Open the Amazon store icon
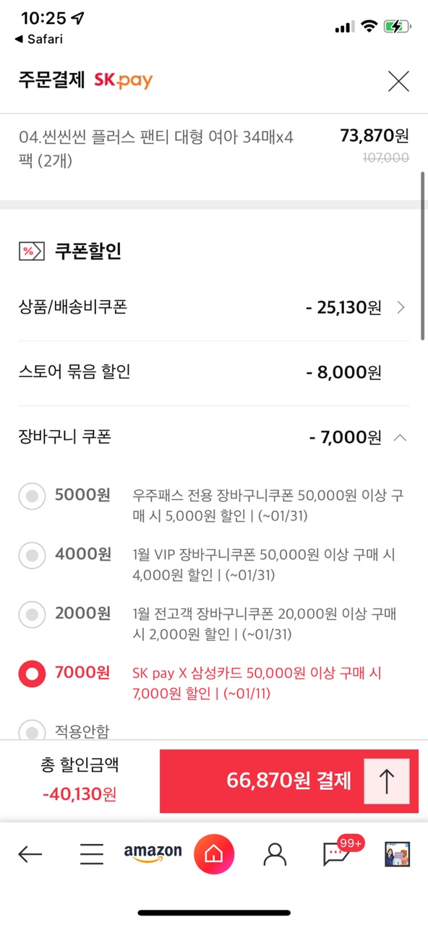The height and width of the screenshot is (925, 428). pos(153,853)
